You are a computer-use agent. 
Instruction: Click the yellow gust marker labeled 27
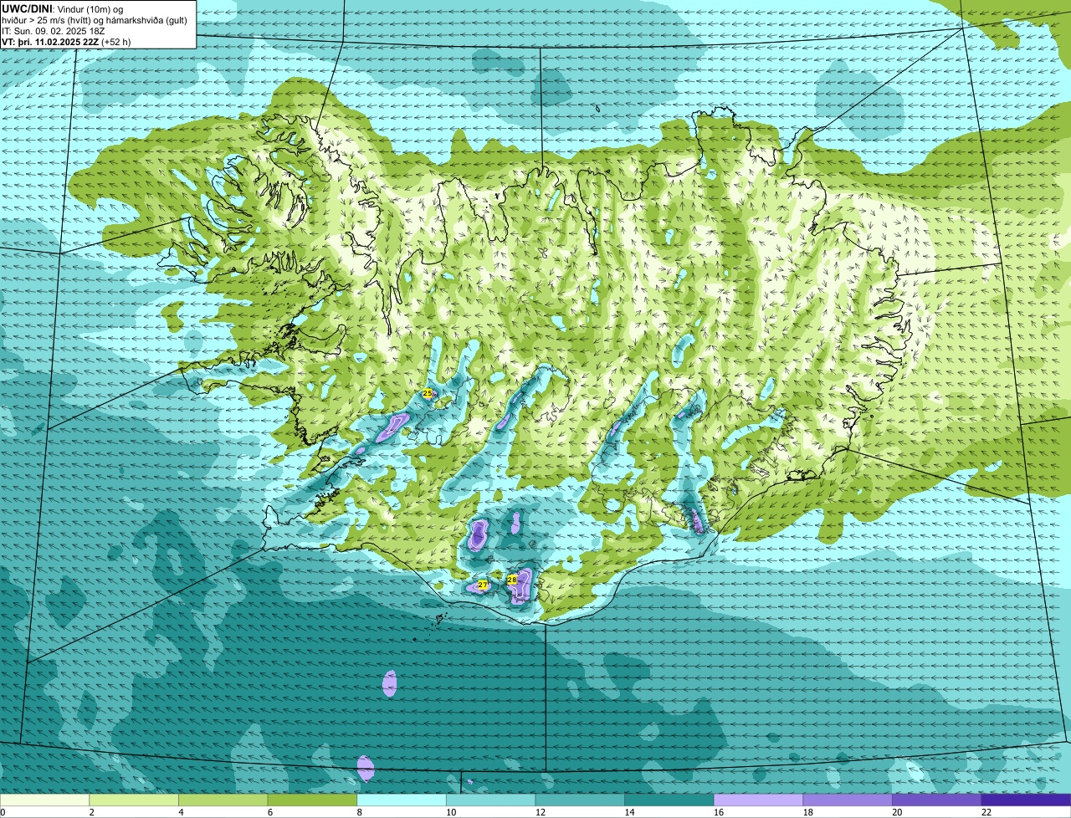pyautogui.click(x=483, y=585)
